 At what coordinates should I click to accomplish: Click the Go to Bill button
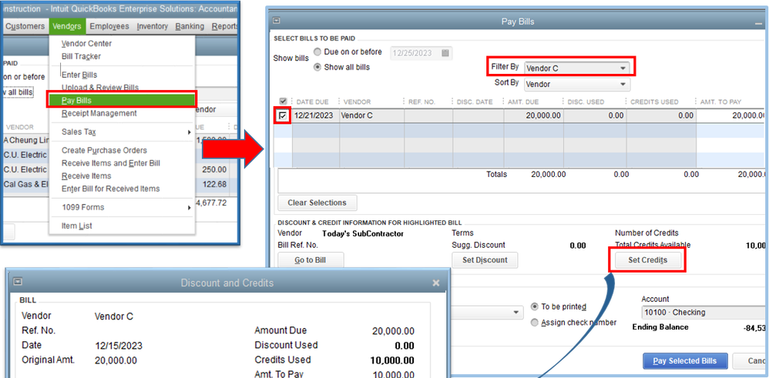pos(311,260)
